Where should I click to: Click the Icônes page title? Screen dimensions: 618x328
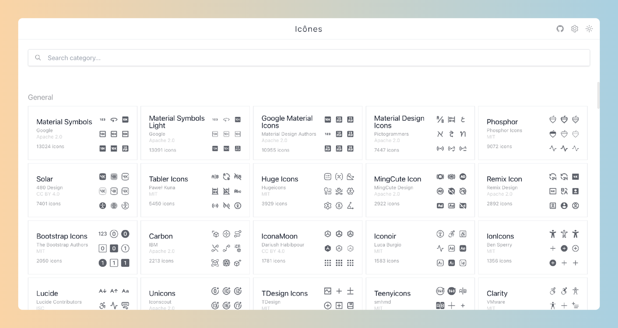pyautogui.click(x=309, y=29)
